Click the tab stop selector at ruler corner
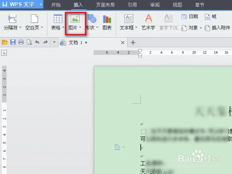 click(4, 53)
